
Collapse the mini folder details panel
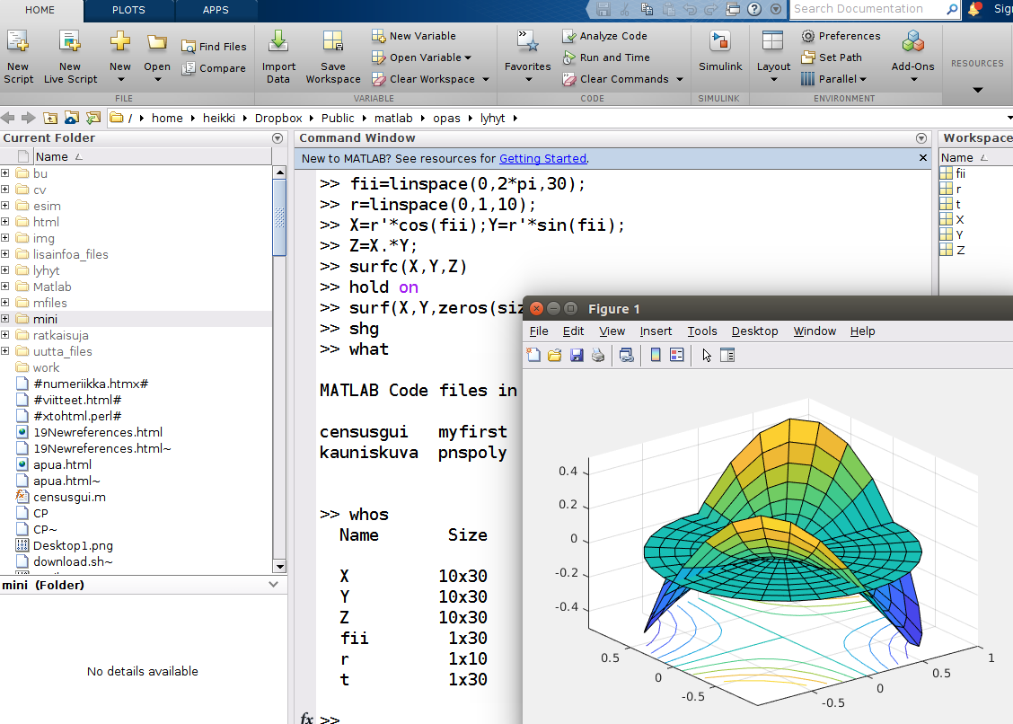(273, 585)
